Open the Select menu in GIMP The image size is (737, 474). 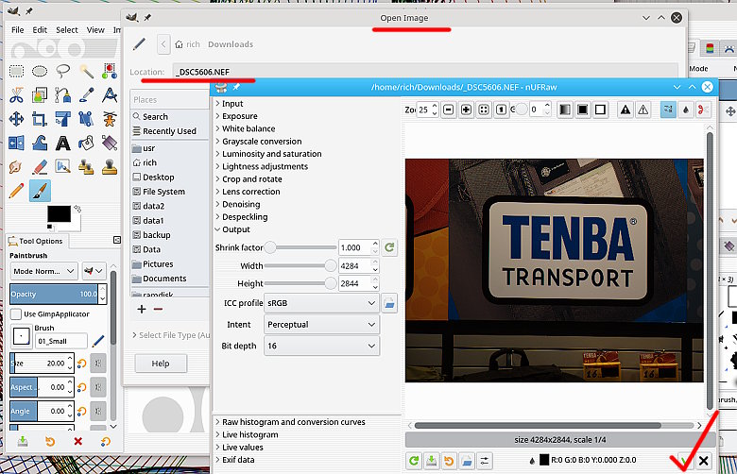pyautogui.click(x=67, y=29)
